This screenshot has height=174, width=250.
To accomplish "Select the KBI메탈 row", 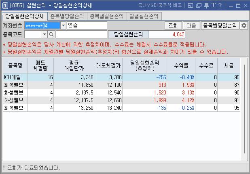I will tap(121, 77).
